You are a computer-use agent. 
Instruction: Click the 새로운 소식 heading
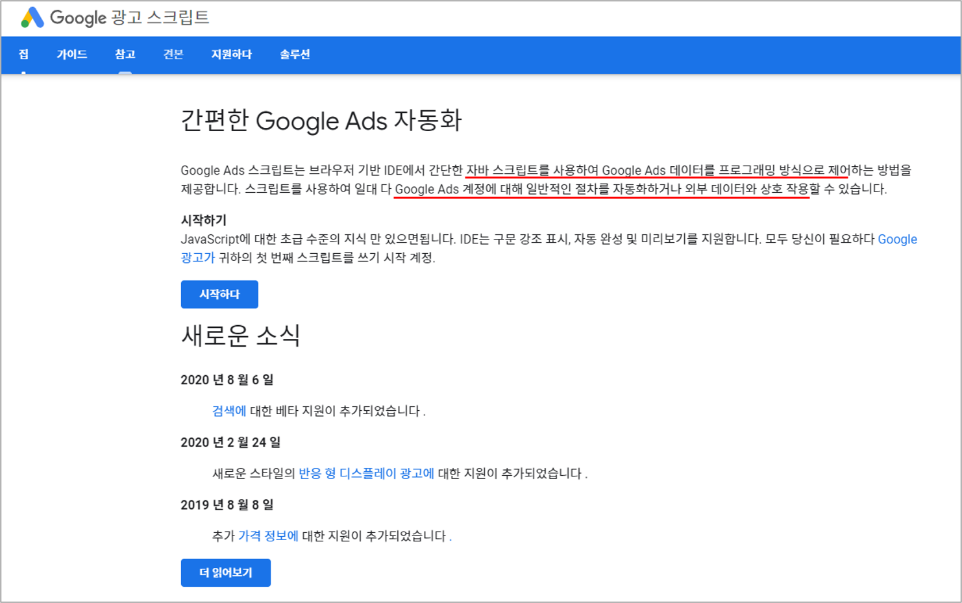tap(240, 336)
